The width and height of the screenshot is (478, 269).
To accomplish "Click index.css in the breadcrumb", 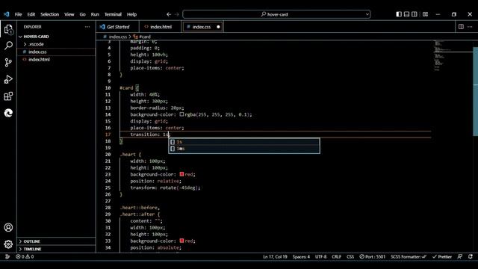I will pyautogui.click(x=118, y=37).
